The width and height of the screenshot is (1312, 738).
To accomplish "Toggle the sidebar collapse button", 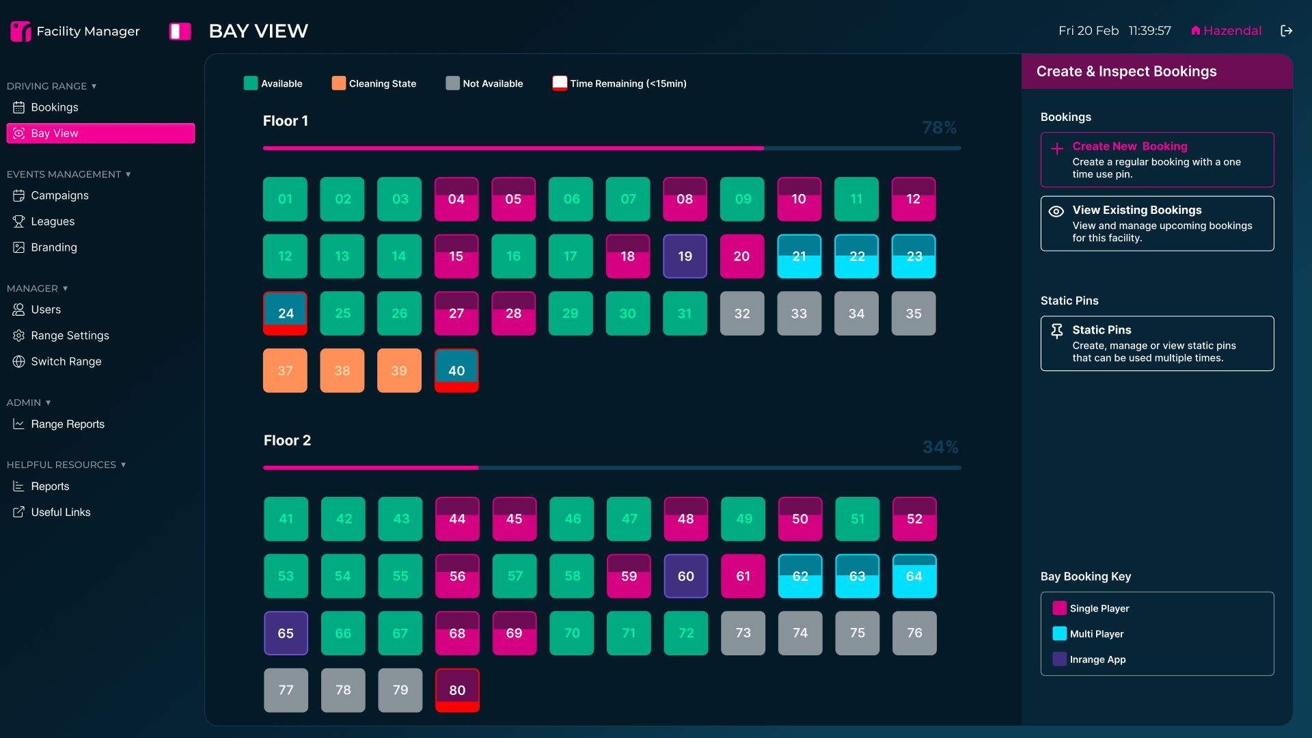I will 180,31.
